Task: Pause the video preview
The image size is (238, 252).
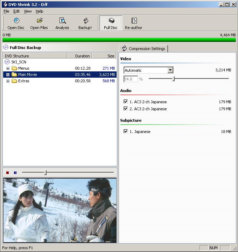Action: point(15,173)
